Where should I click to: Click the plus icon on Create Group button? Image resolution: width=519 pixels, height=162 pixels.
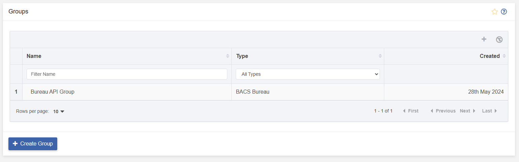[x=15, y=143]
